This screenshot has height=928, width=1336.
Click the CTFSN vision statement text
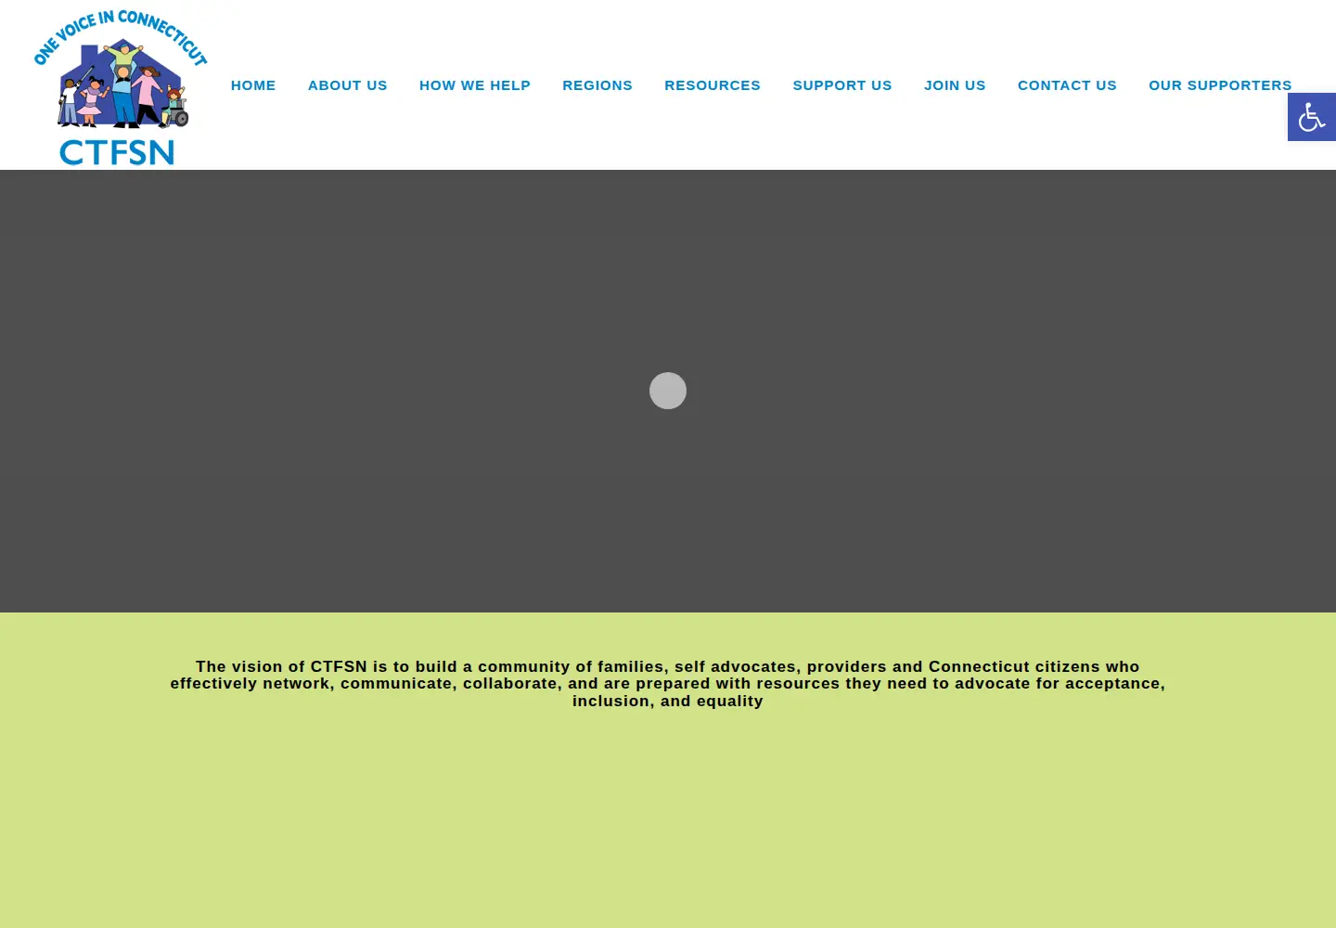click(x=668, y=684)
